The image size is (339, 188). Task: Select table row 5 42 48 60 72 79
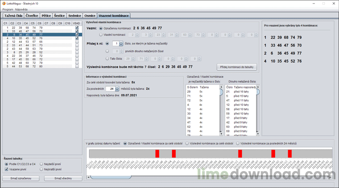pyautogui.click(x=42, y=63)
